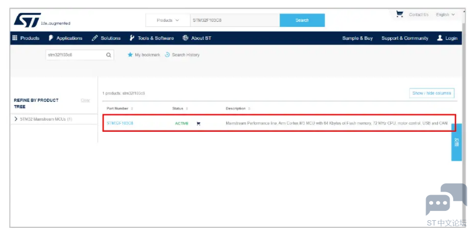
Task: Click the blue feedback tab on right edge
Action: point(456,142)
